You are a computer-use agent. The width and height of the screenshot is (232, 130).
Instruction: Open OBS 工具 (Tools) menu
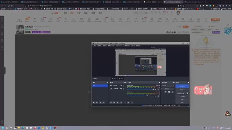(133, 46)
